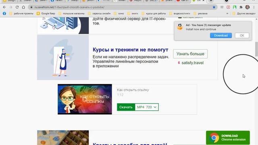
Task: Click the green extension icon in toolbar
Action: point(235,7)
